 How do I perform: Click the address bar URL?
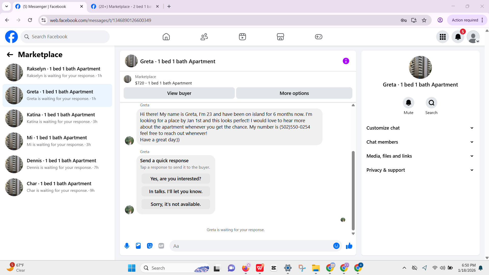coord(100,20)
